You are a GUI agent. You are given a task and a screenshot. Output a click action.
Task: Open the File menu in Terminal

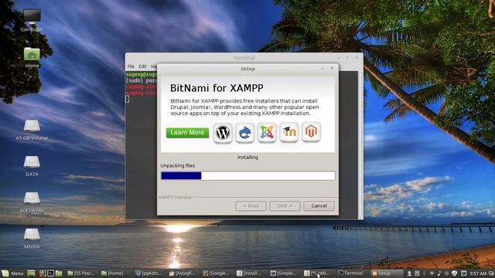pyautogui.click(x=131, y=66)
